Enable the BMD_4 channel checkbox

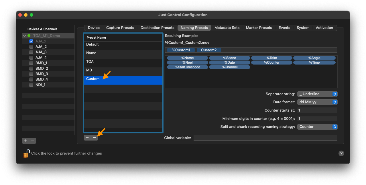[31, 79]
